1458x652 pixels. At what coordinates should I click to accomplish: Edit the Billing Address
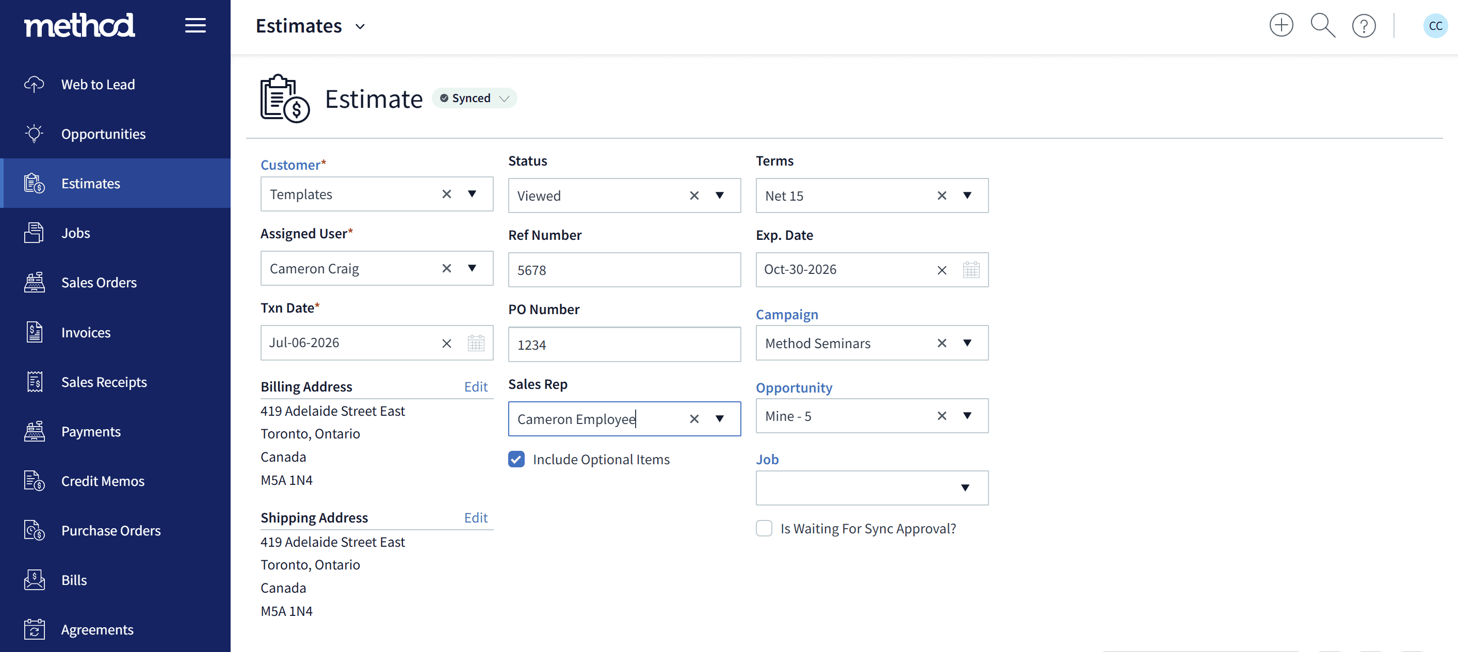(x=476, y=386)
